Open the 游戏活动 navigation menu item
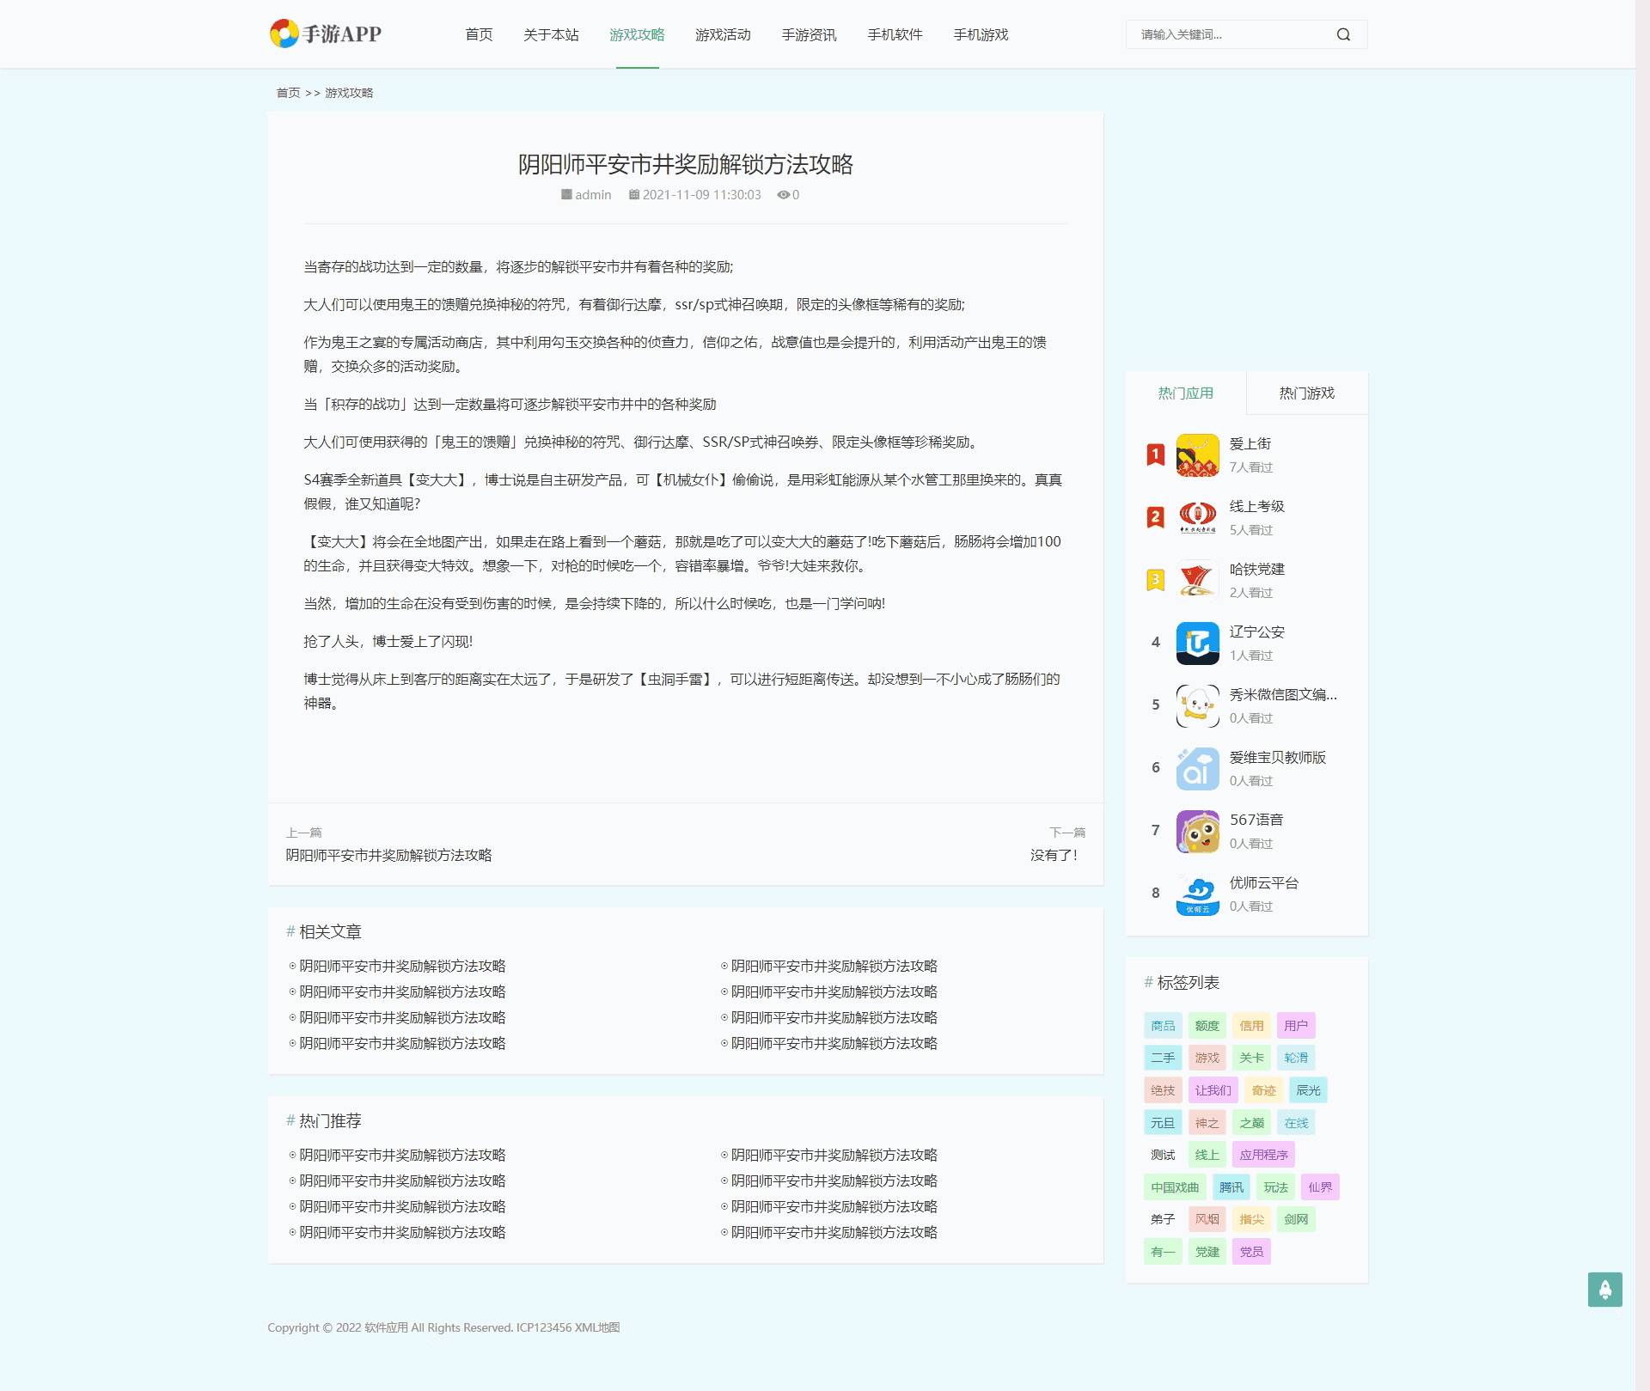 tap(723, 35)
